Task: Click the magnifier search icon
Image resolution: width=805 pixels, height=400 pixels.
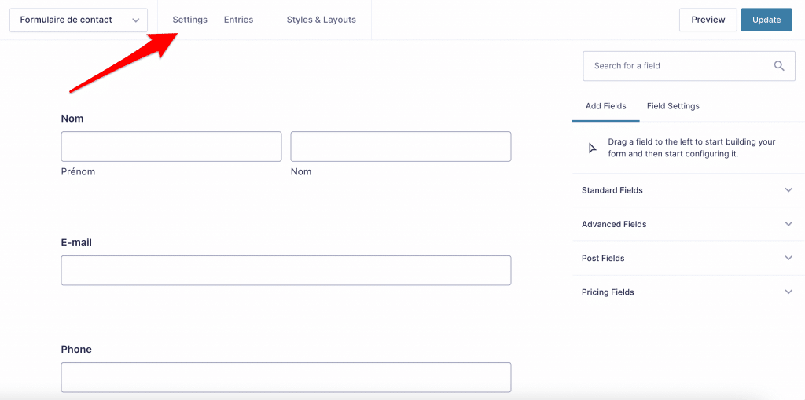Action: click(779, 66)
